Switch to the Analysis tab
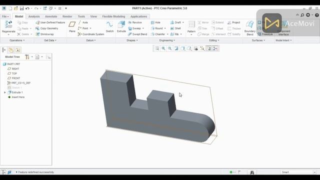Screen dimensions: 320x180 tap(34, 16)
